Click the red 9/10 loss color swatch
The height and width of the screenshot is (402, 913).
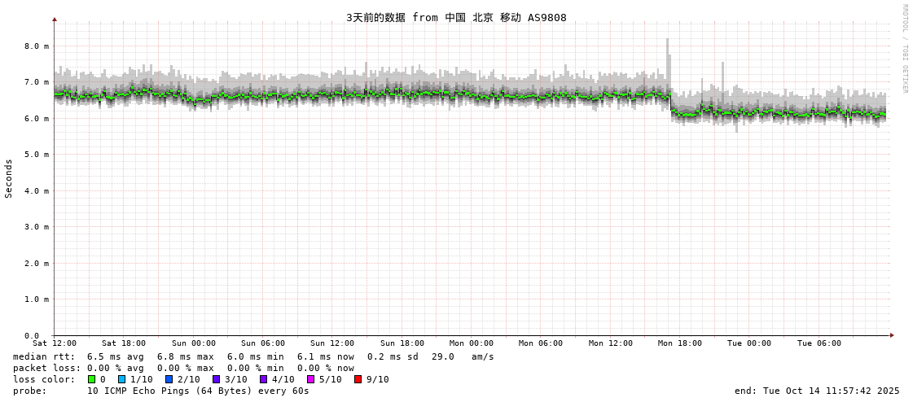point(358,379)
